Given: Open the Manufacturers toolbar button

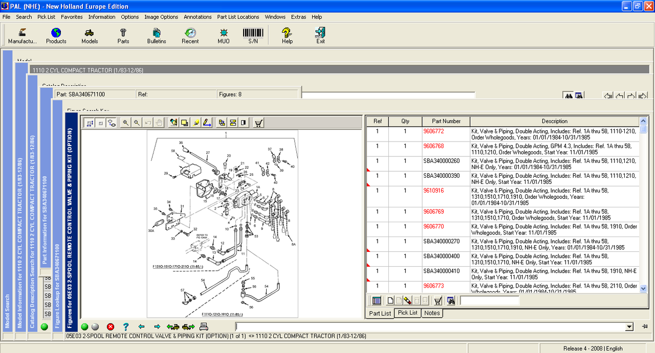Looking at the screenshot, I should 23,35.
